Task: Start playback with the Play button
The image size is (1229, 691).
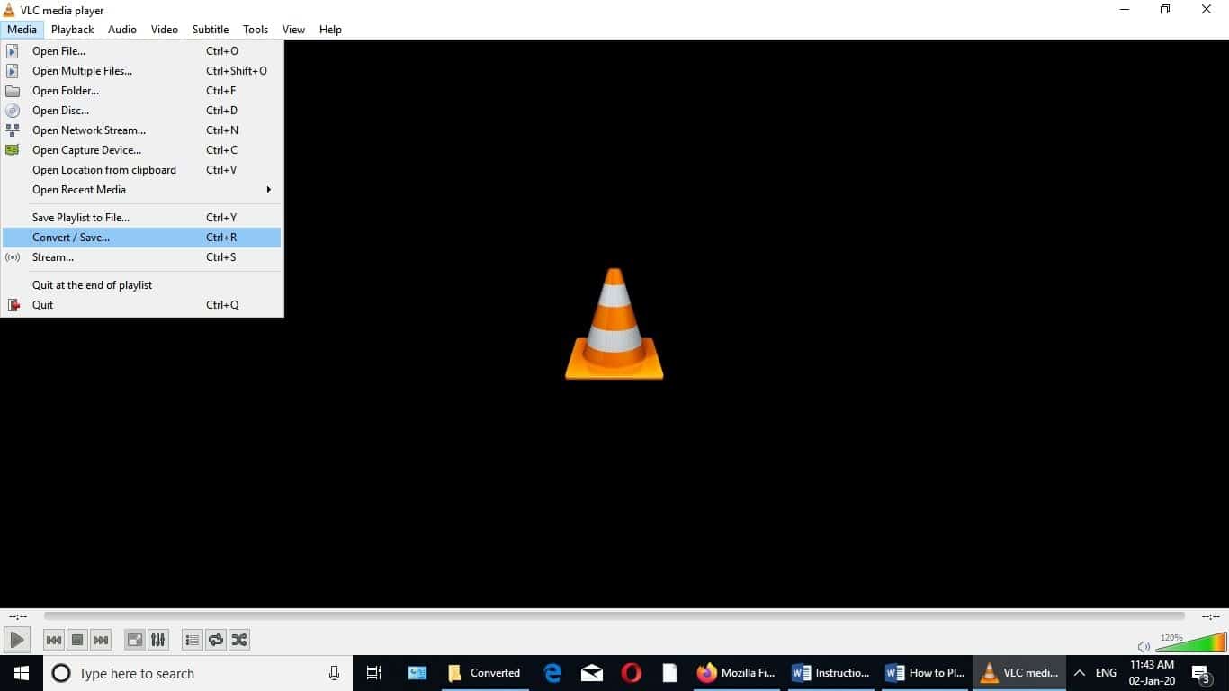Action: click(16, 640)
